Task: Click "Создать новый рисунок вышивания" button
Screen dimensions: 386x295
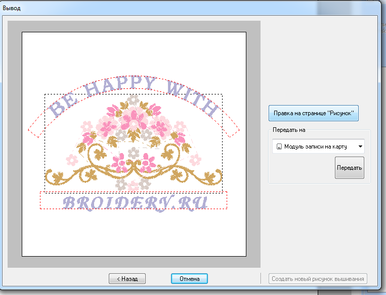Action: pos(318,278)
